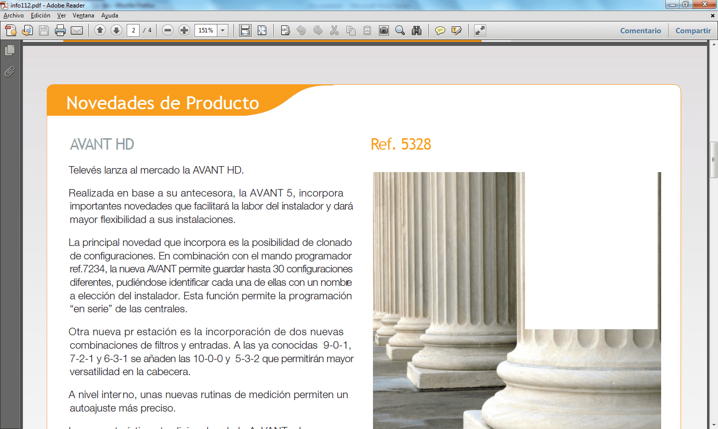Open the Ventana menu
718x429 pixels.
tap(83, 15)
